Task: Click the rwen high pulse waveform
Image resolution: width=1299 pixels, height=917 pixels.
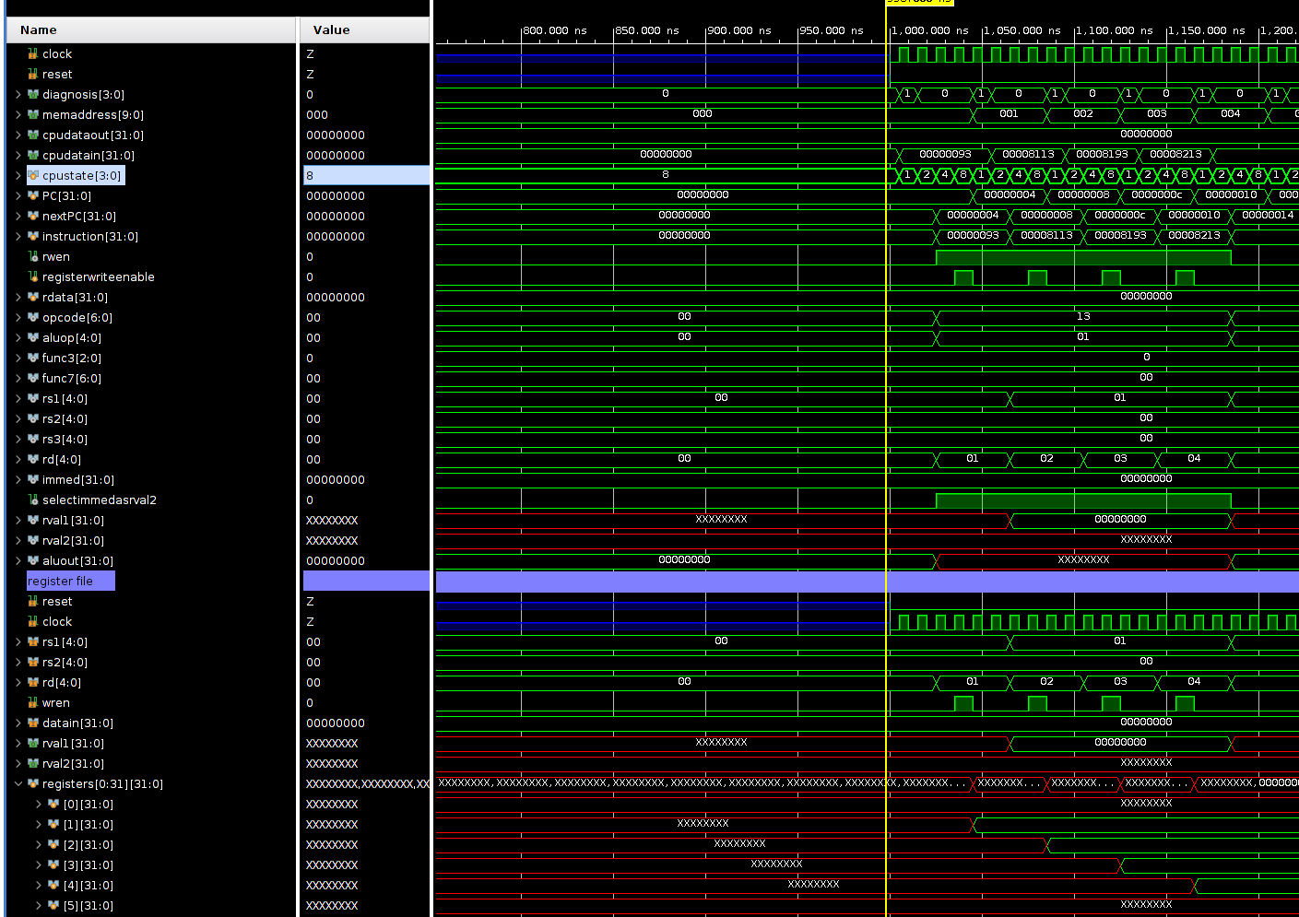Action: pyautogui.click(x=1083, y=257)
